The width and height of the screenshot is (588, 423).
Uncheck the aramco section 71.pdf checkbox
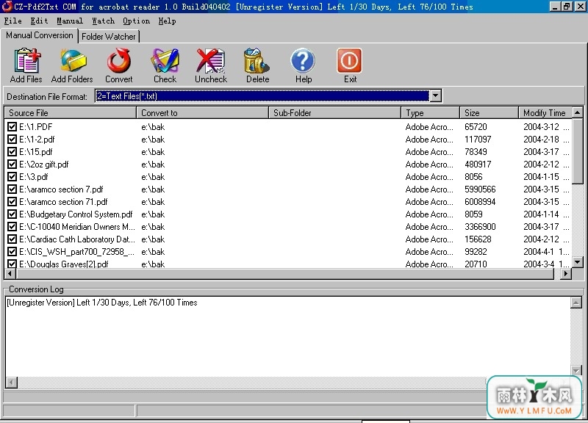12,201
